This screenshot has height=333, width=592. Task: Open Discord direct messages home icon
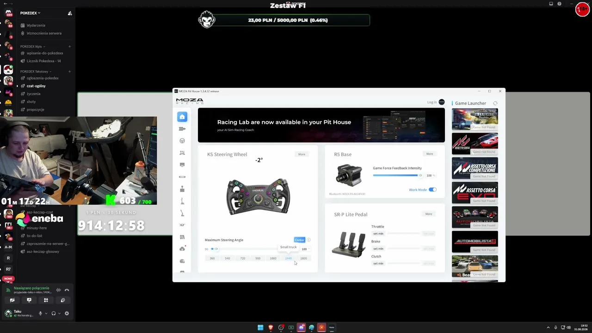click(x=8, y=13)
